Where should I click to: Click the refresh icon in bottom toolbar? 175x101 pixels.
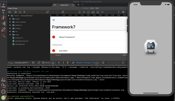tap(39, 63)
